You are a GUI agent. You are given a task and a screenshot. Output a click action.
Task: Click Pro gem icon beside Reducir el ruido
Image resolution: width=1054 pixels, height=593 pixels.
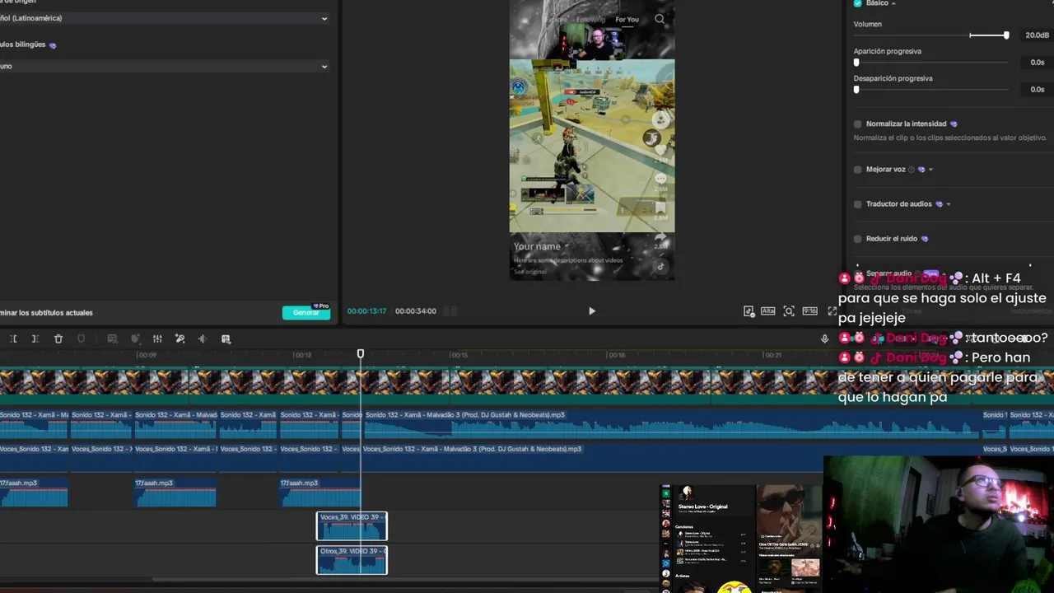pyautogui.click(x=925, y=239)
